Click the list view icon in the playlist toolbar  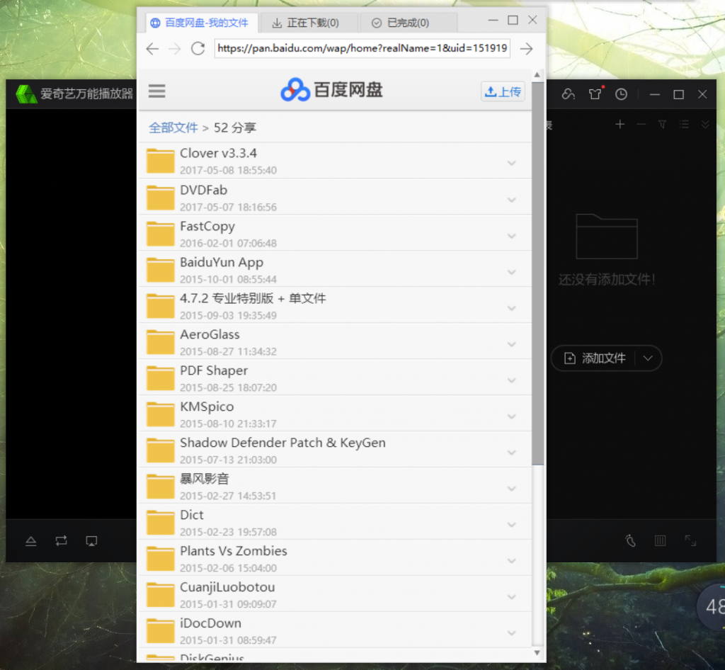click(684, 124)
